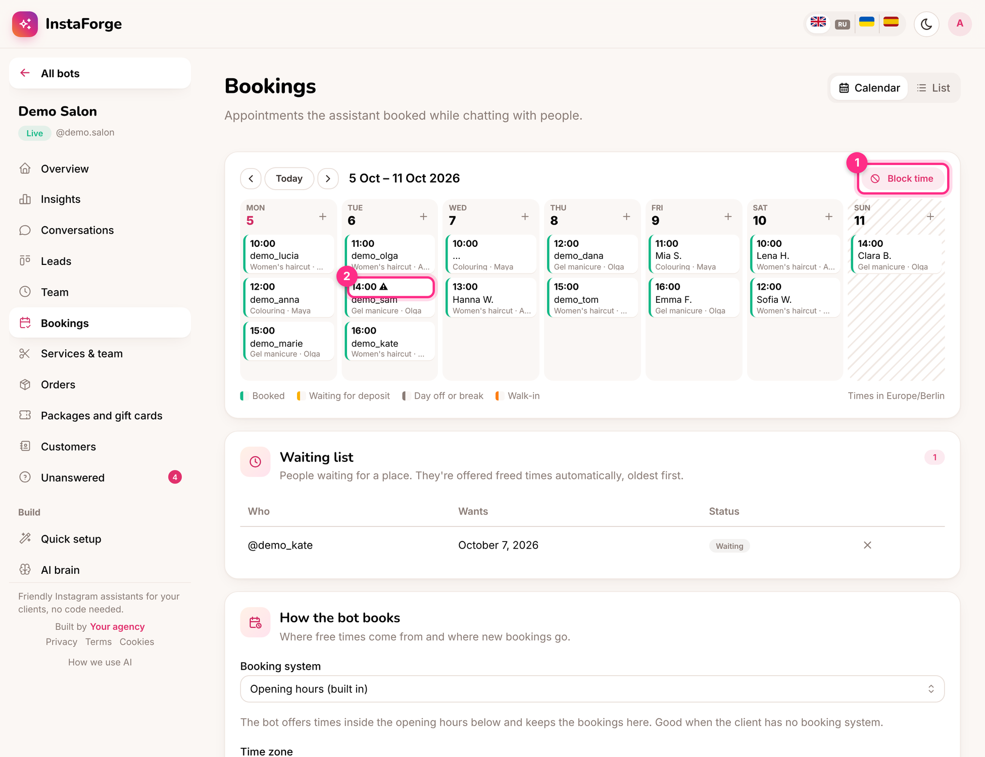The height and width of the screenshot is (757, 985).
Task: Open How we use AI link
Action: pyautogui.click(x=100, y=662)
